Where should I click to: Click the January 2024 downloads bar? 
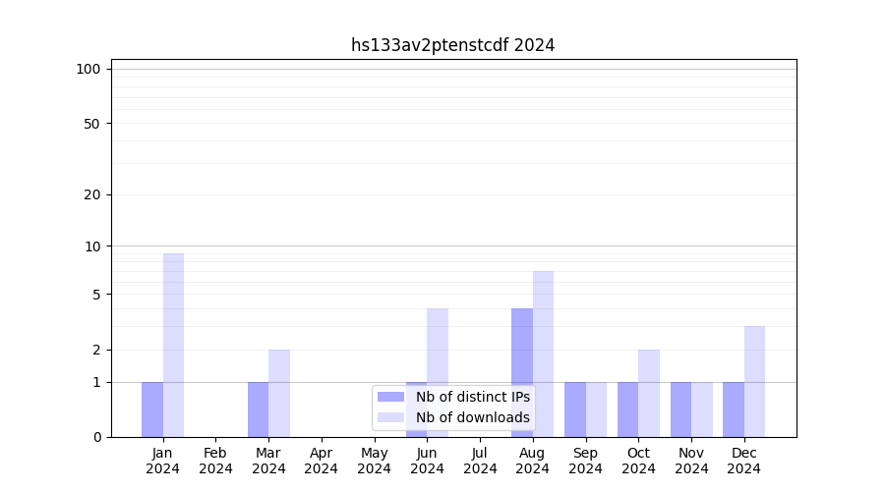(x=173, y=345)
